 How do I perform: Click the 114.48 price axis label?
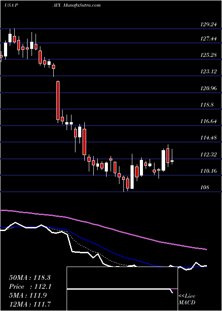[209, 137]
